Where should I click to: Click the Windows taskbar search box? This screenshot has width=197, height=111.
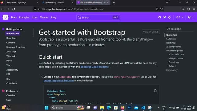click(x=67, y=108)
